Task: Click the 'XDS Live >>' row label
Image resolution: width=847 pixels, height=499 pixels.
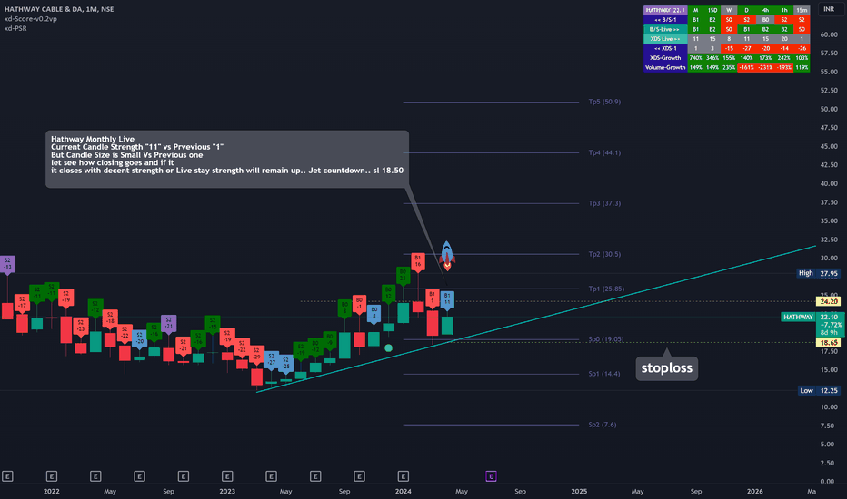Action: coord(665,39)
